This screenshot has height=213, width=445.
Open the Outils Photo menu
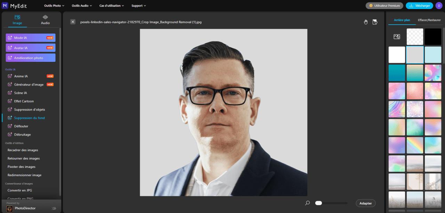[x=54, y=6]
